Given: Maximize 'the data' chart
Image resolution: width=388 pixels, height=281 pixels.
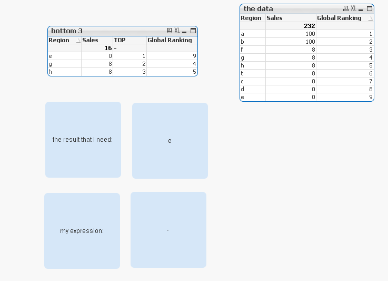Looking at the screenshot, I should (370, 8).
